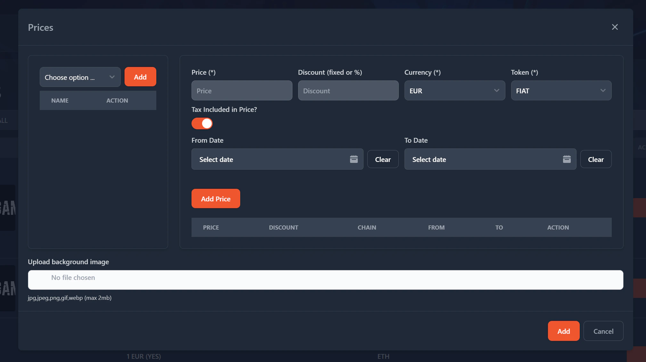The width and height of the screenshot is (646, 362).
Task: Select the ACTION column header
Action: [117, 100]
